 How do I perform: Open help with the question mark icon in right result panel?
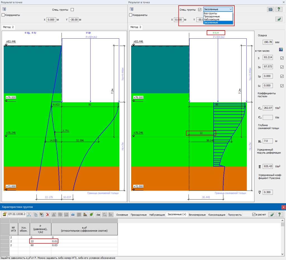278,9
